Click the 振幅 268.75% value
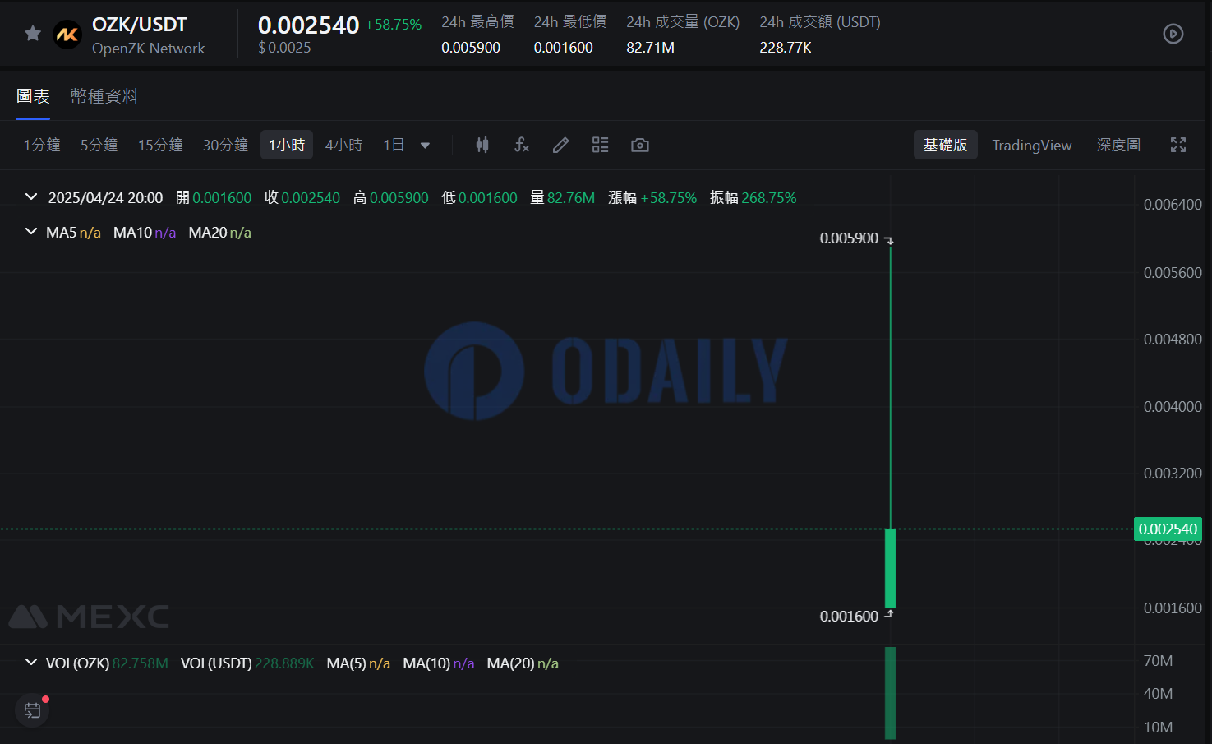This screenshot has width=1212, height=744. point(769,198)
